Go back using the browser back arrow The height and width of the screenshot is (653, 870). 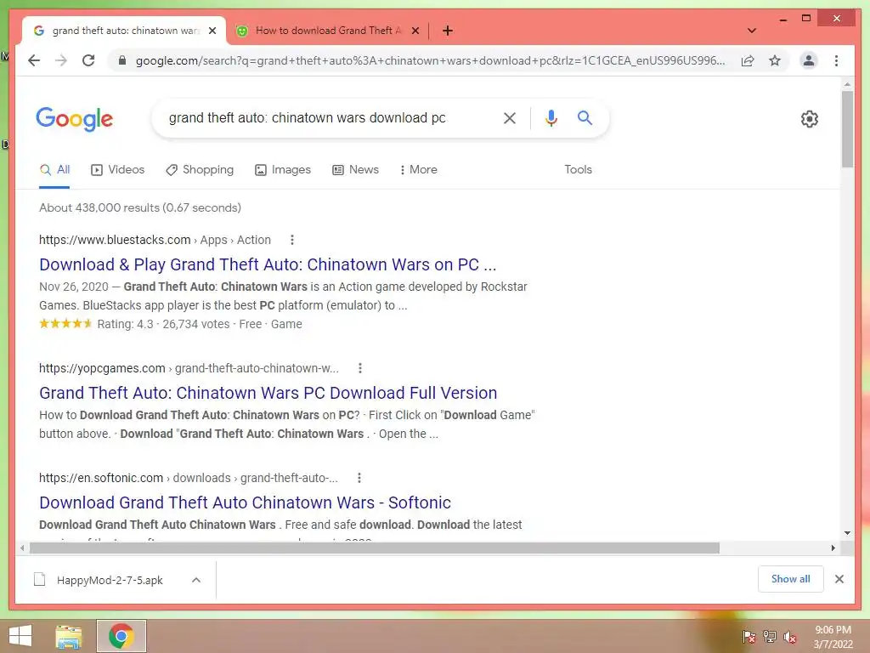(x=34, y=60)
